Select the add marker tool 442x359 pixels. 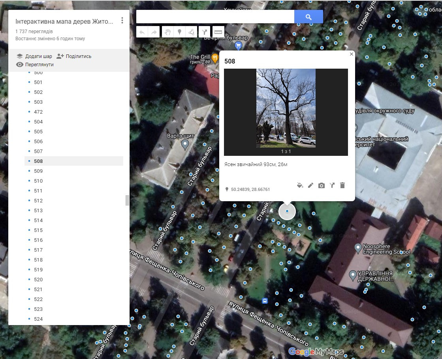179,32
